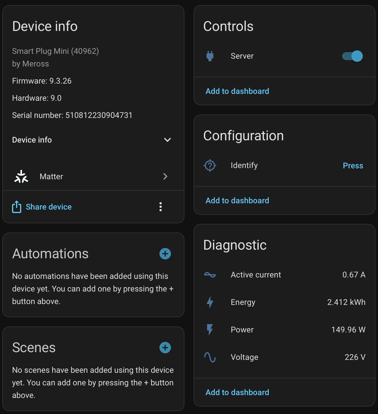
Task: Click the Identify crosshair icon
Action: tap(210, 165)
